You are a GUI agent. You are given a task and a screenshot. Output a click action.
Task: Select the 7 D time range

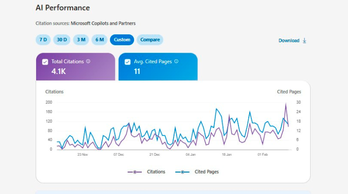click(x=43, y=40)
